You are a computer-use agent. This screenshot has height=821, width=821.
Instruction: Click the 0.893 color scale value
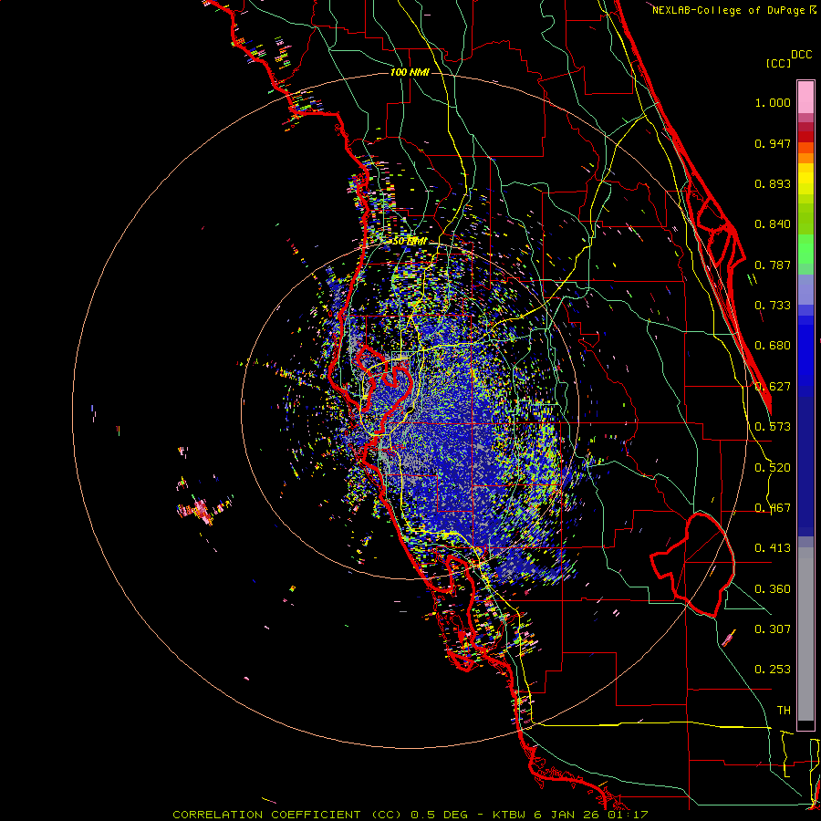coord(773,183)
